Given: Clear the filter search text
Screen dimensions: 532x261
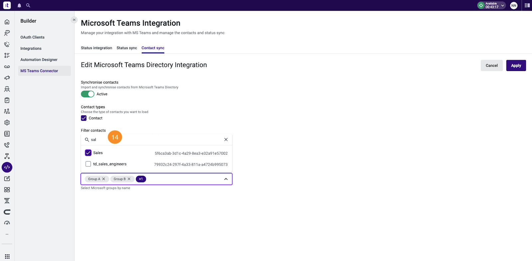Looking at the screenshot, I should [226, 139].
